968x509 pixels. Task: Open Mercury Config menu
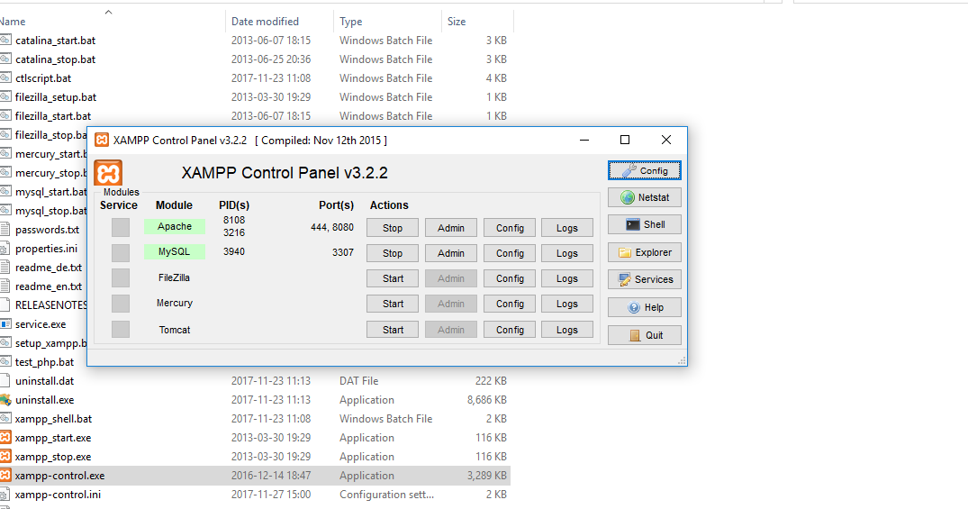point(510,304)
